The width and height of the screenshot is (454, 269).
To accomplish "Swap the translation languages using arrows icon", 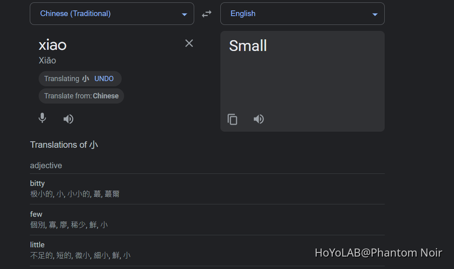I will pyautogui.click(x=206, y=13).
